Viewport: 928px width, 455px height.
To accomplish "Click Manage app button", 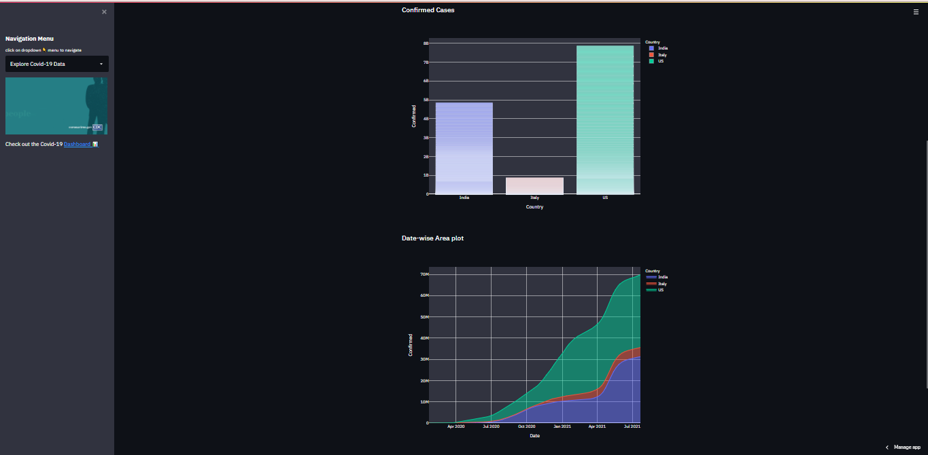I will (907, 448).
